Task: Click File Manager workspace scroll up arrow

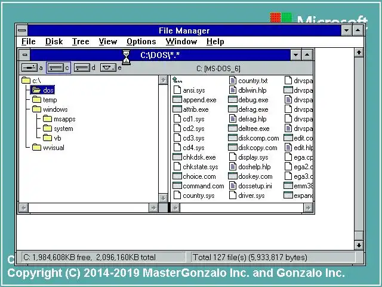Action: (x=359, y=52)
